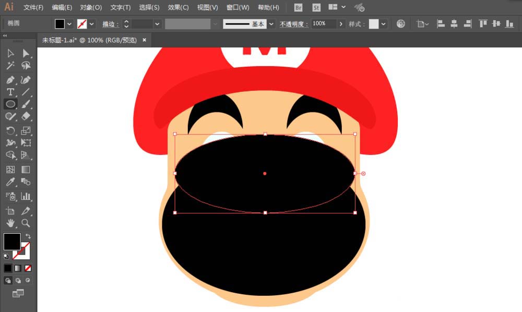The image size is (522, 312).
Task: Apply gradient mode button
Action: (x=18, y=268)
